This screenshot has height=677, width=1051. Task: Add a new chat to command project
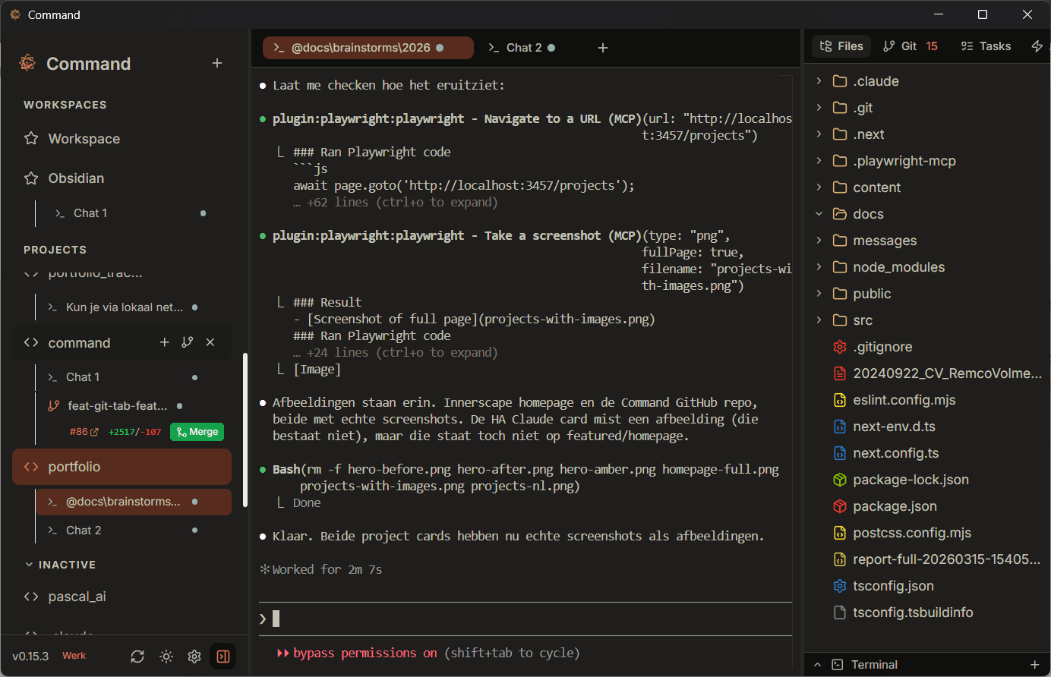pos(164,342)
